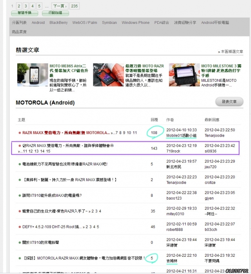This screenshot has width=251, height=274.
Task: Jump to last page 235
Action: (x=75, y=6)
